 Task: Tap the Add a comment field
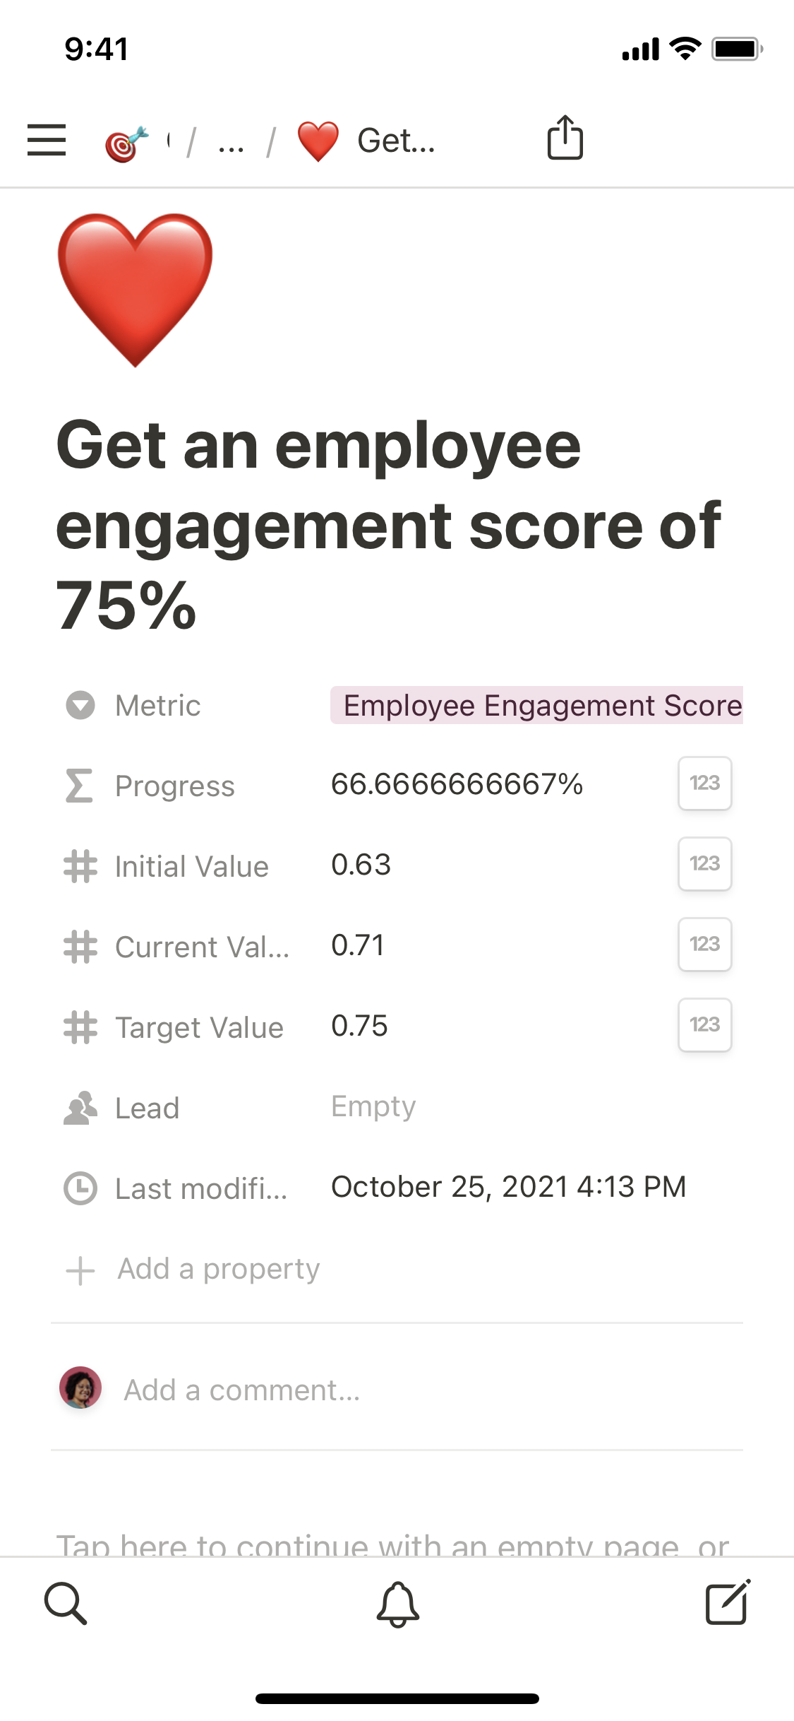(x=242, y=1390)
